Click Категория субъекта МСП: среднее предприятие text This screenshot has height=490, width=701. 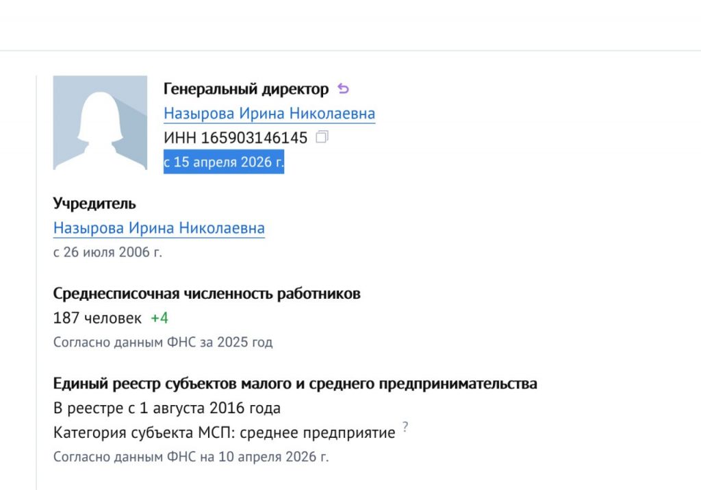tap(224, 432)
